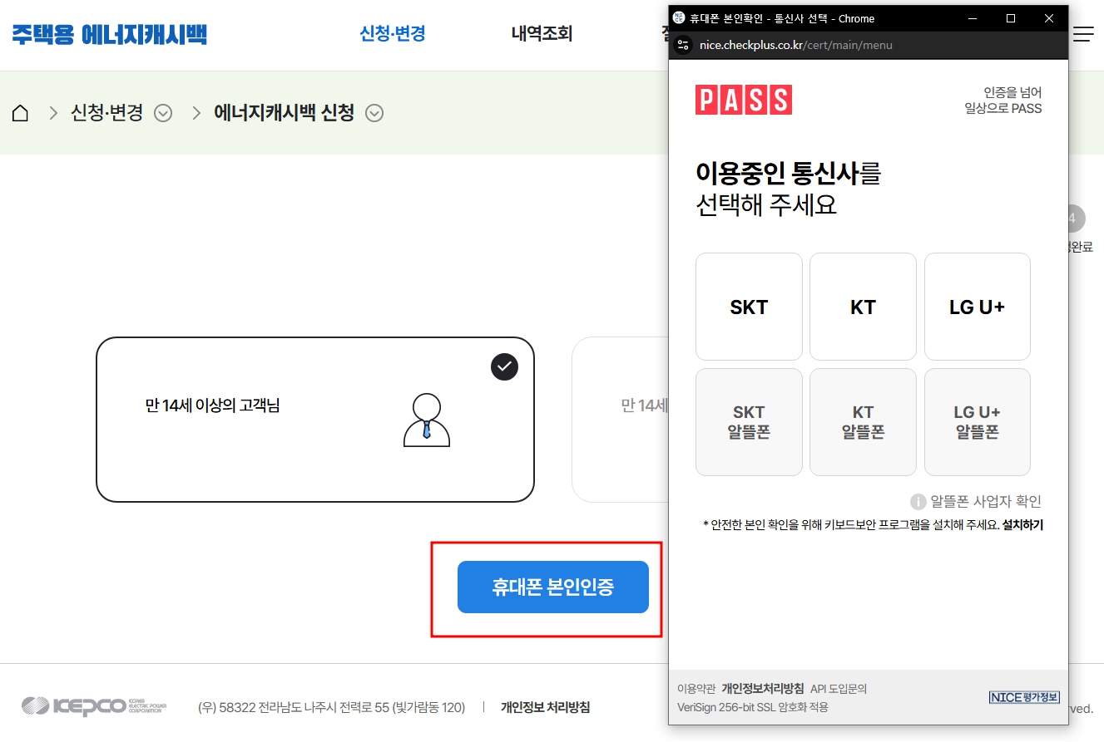Screen dimensions: 1104x742
Task: Click the 에너지캐시백 신청 breadcrumb text
Action: [285, 113]
